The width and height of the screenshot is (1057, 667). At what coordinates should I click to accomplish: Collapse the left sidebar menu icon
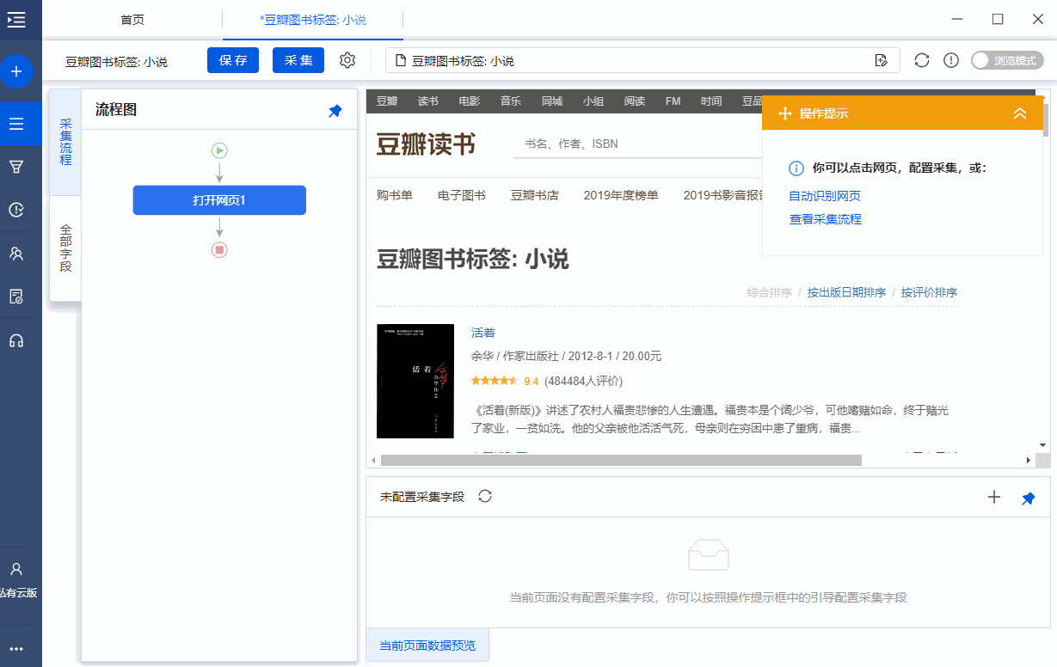(15, 20)
